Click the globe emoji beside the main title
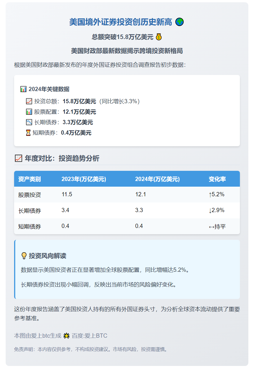The height and width of the screenshot is (375, 254). 179,22
